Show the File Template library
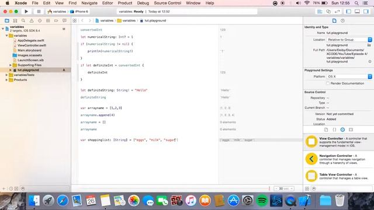 coord(326,129)
